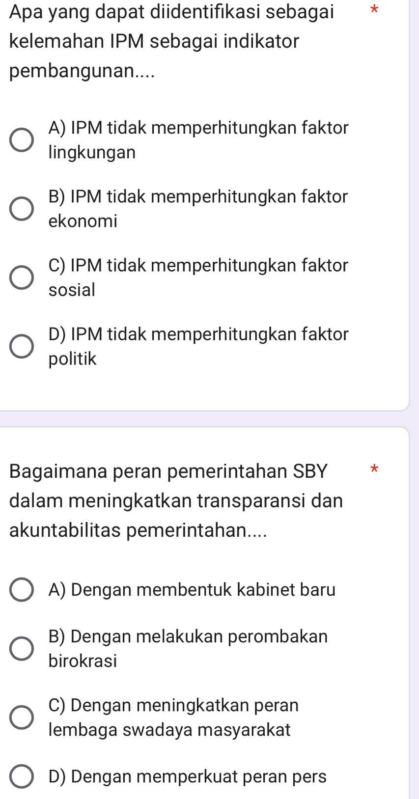This screenshot has width=419, height=799.
Task: Click the IPM kelemahan question title
Action: point(171,41)
